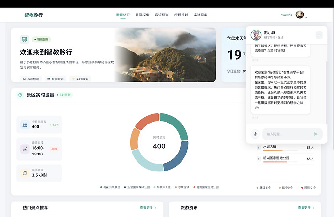The width and height of the screenshot is (334, 217).
Task: Toggle 明湖国家湿地公园 legend item
Action: (206, 187)
